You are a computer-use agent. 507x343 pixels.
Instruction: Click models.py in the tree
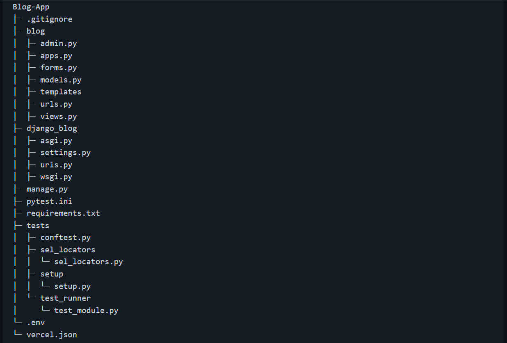pos(61,80)
